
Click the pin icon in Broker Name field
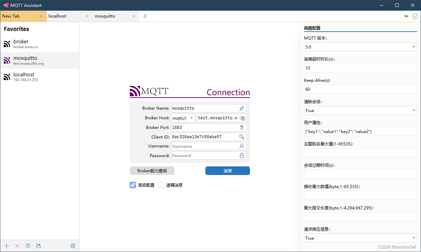(x=242, y=108)
